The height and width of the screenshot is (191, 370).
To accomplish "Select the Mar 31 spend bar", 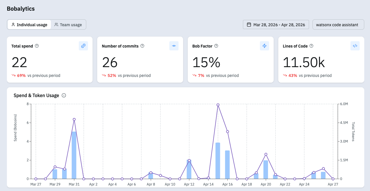I will point(74,155).
